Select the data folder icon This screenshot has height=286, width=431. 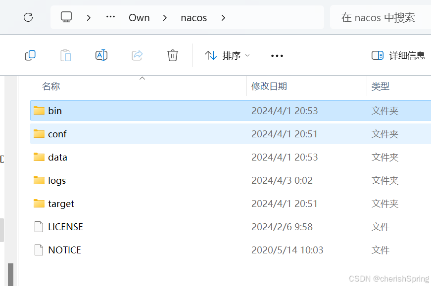39,157
